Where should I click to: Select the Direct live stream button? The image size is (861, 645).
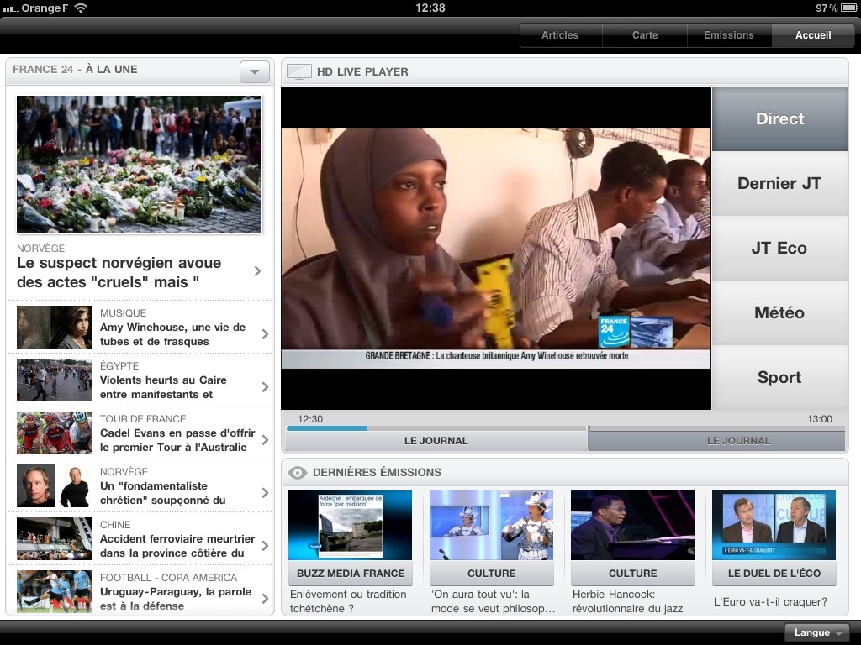(x=779, y=119)
